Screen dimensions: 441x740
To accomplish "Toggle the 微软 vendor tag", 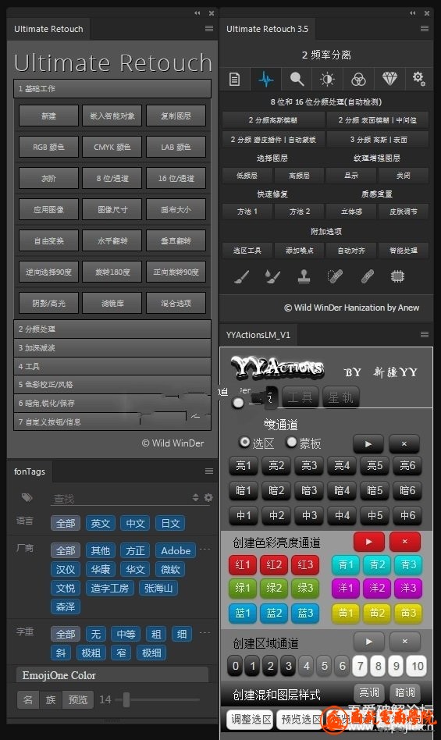I will pos(170,570).
